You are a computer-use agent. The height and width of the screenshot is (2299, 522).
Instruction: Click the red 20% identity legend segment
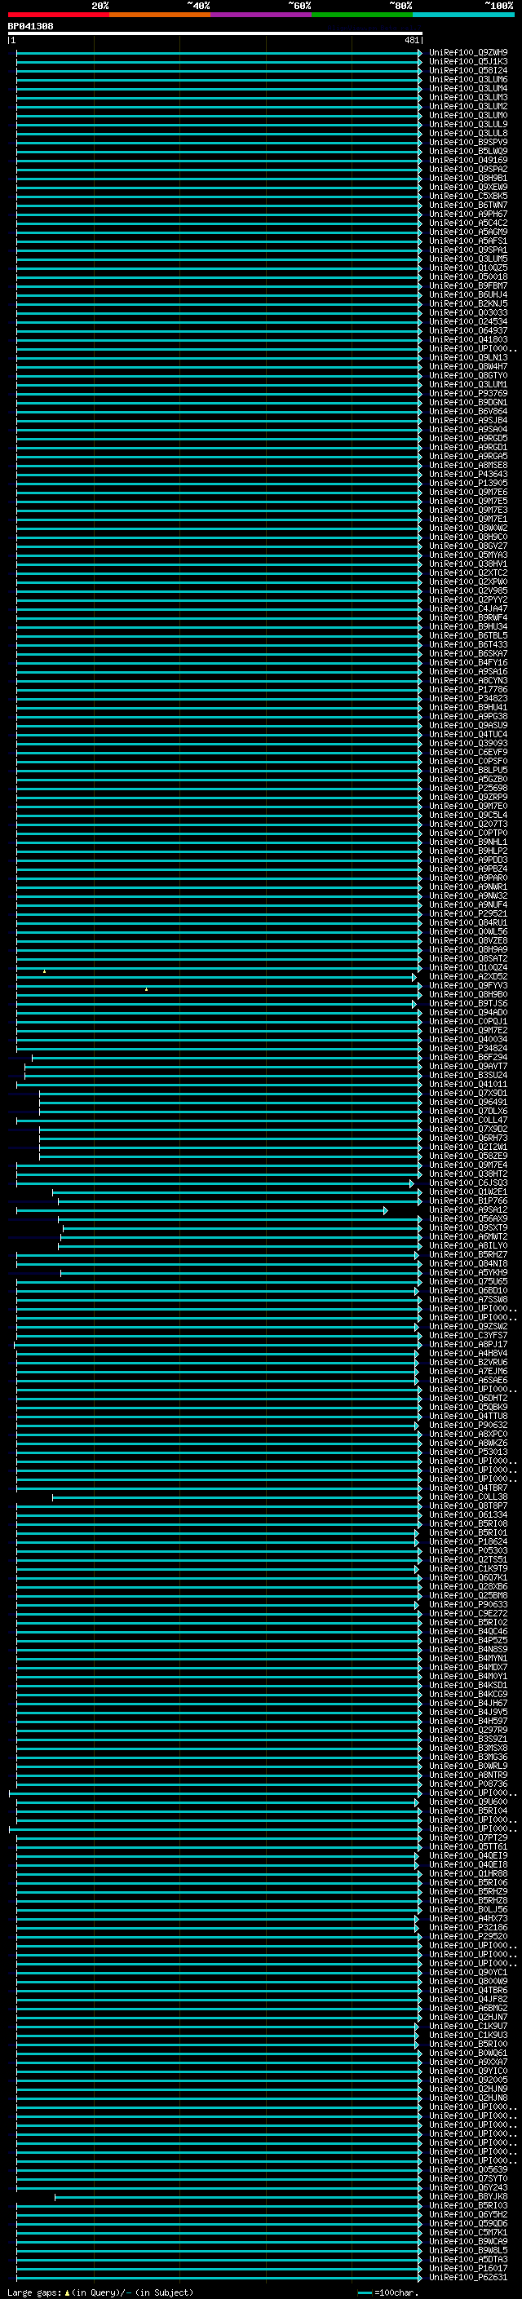(58, 15)
